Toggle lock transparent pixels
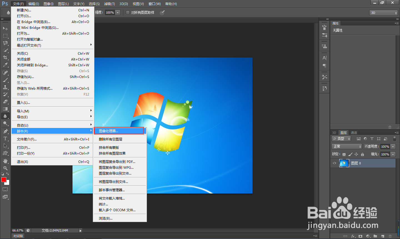 pos(344,154)
